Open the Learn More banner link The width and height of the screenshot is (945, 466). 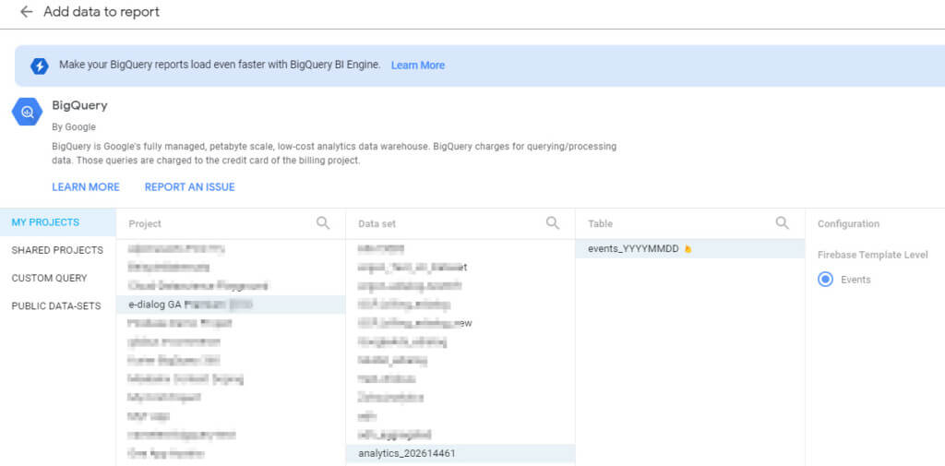click(417, 66)
